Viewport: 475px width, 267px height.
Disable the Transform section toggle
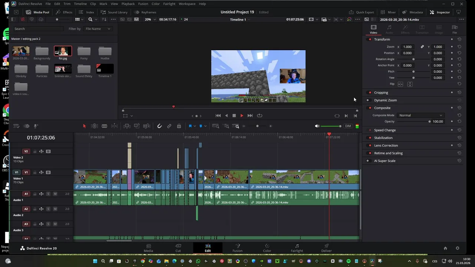point(370,39)
